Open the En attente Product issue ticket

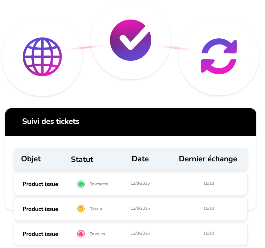tap(40, 184)
